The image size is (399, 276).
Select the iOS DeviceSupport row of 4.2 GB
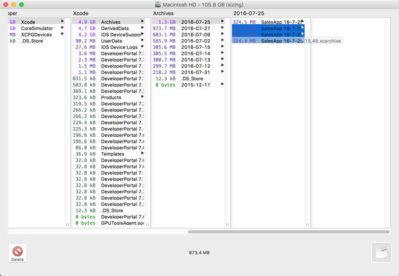[x=108, y=35]
